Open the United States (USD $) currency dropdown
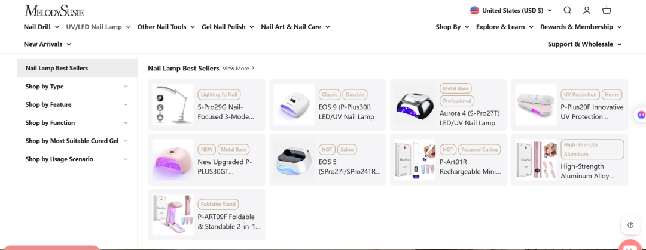The image size is (646, 250). point(511,10)
